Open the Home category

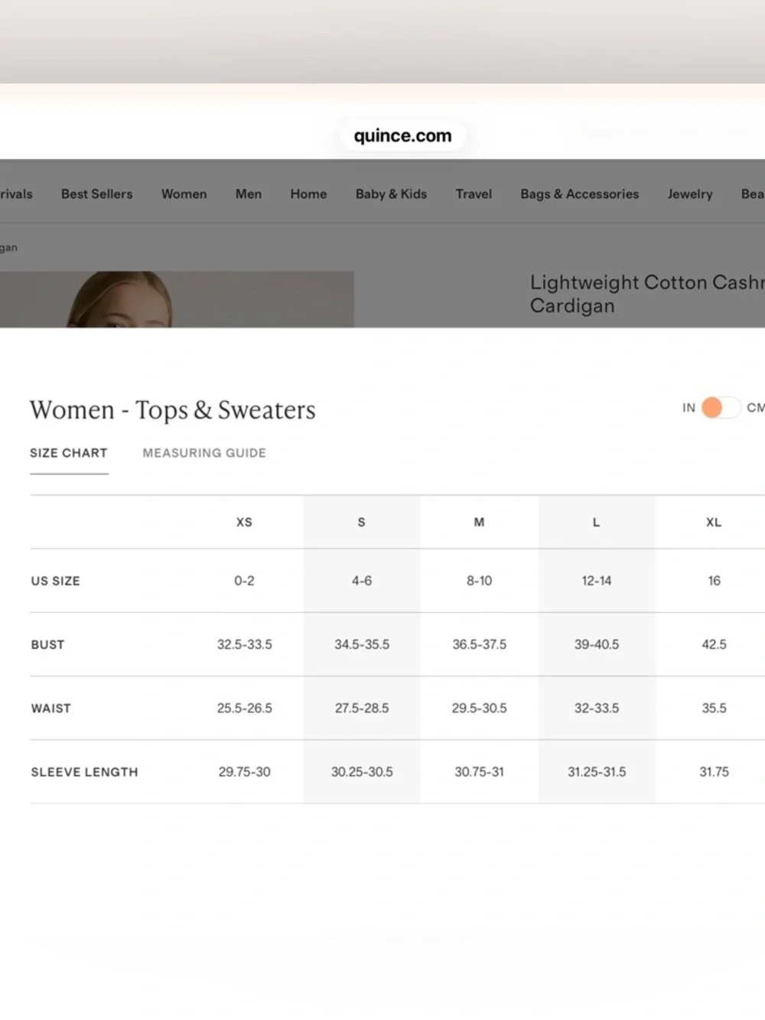coord(308,194)
